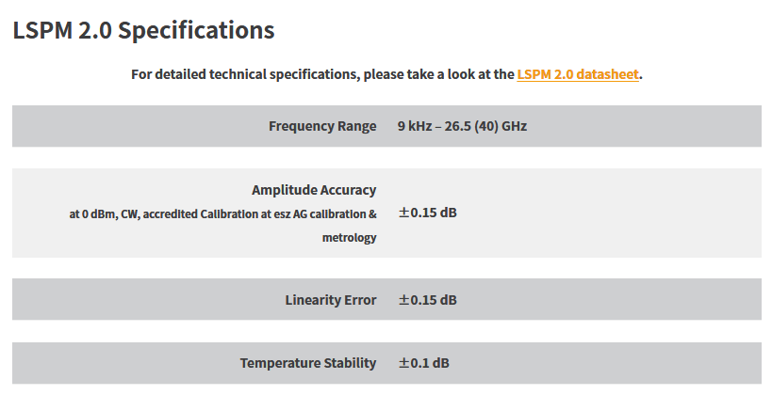Open the LSPM 2.0 datasheet link
Screen dimensions: 772x395
pyautogui.click(x=578, y=74)
